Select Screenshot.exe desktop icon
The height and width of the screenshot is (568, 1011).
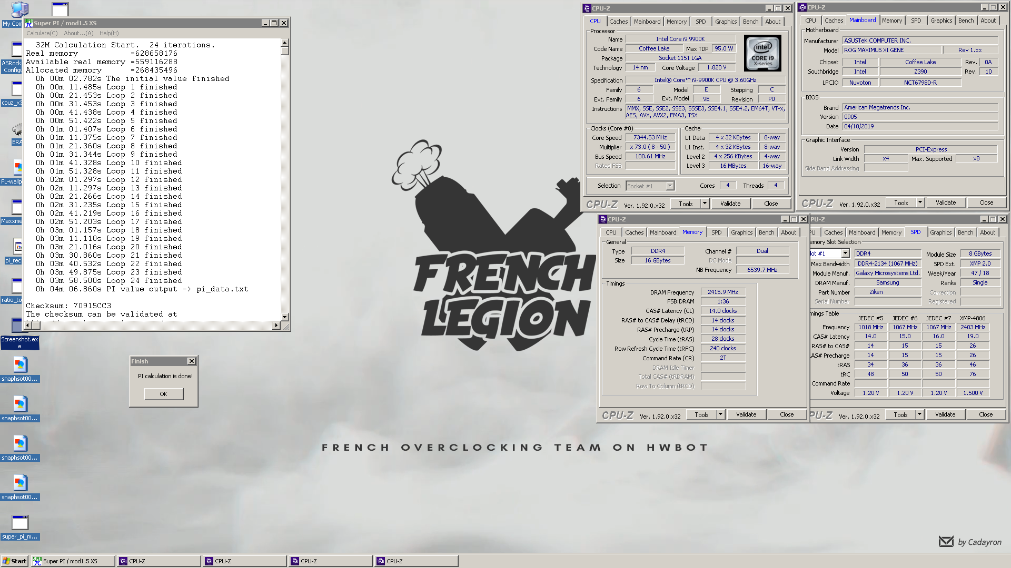click(x=19, y=333)
